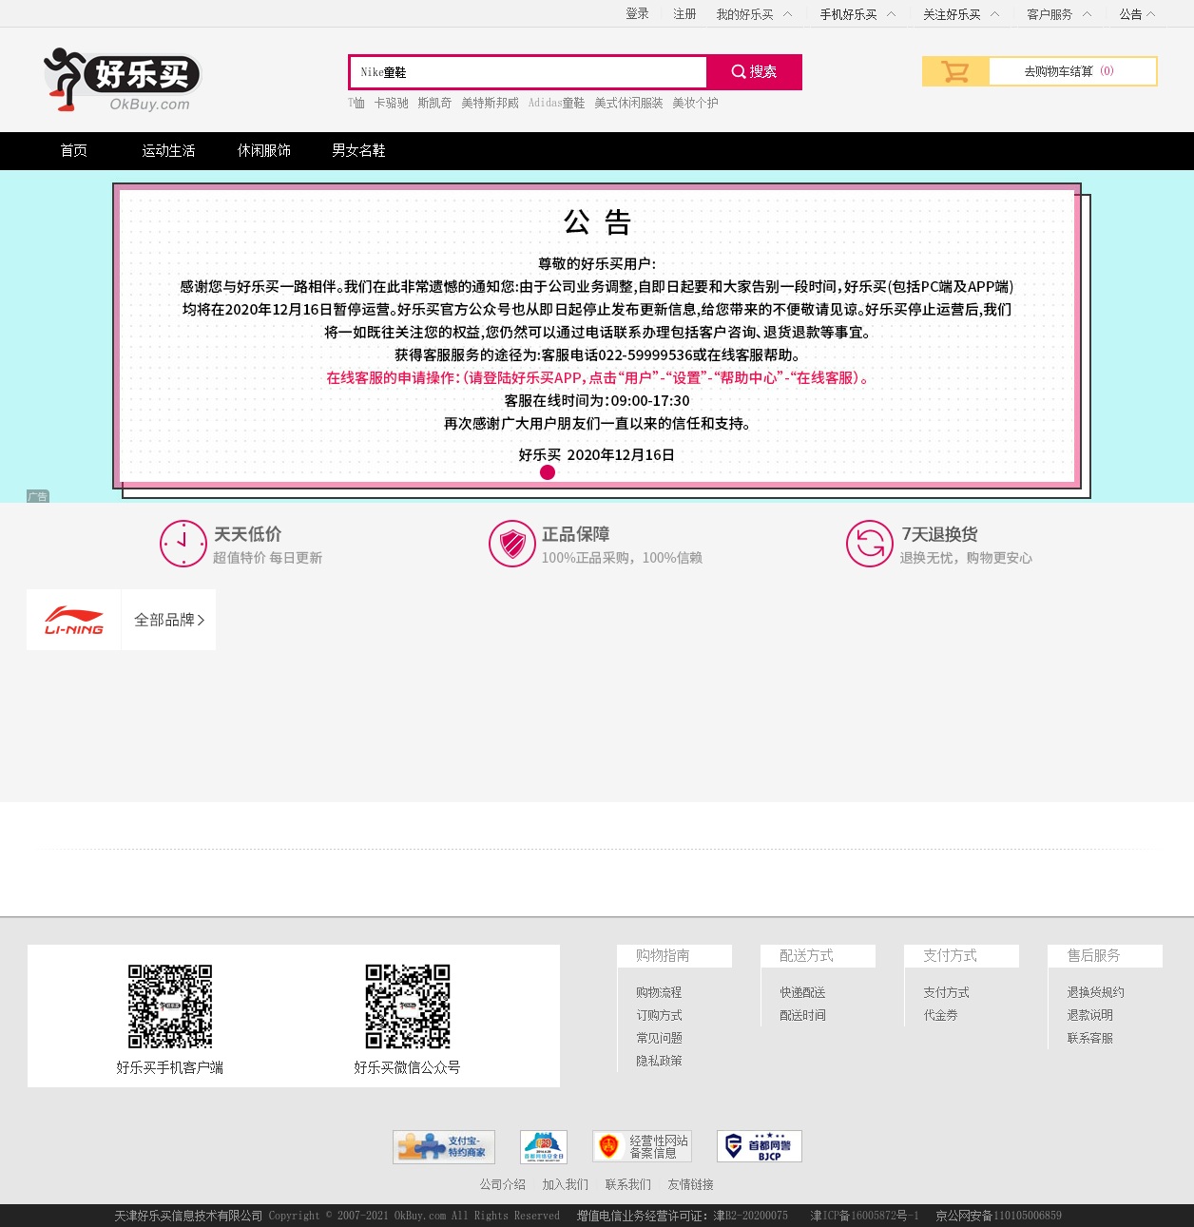Open the 休闲服饰 navigation tab
Image resolution: width=1194 pixels, height=1227 pixels.
click(x=264, y=150)
